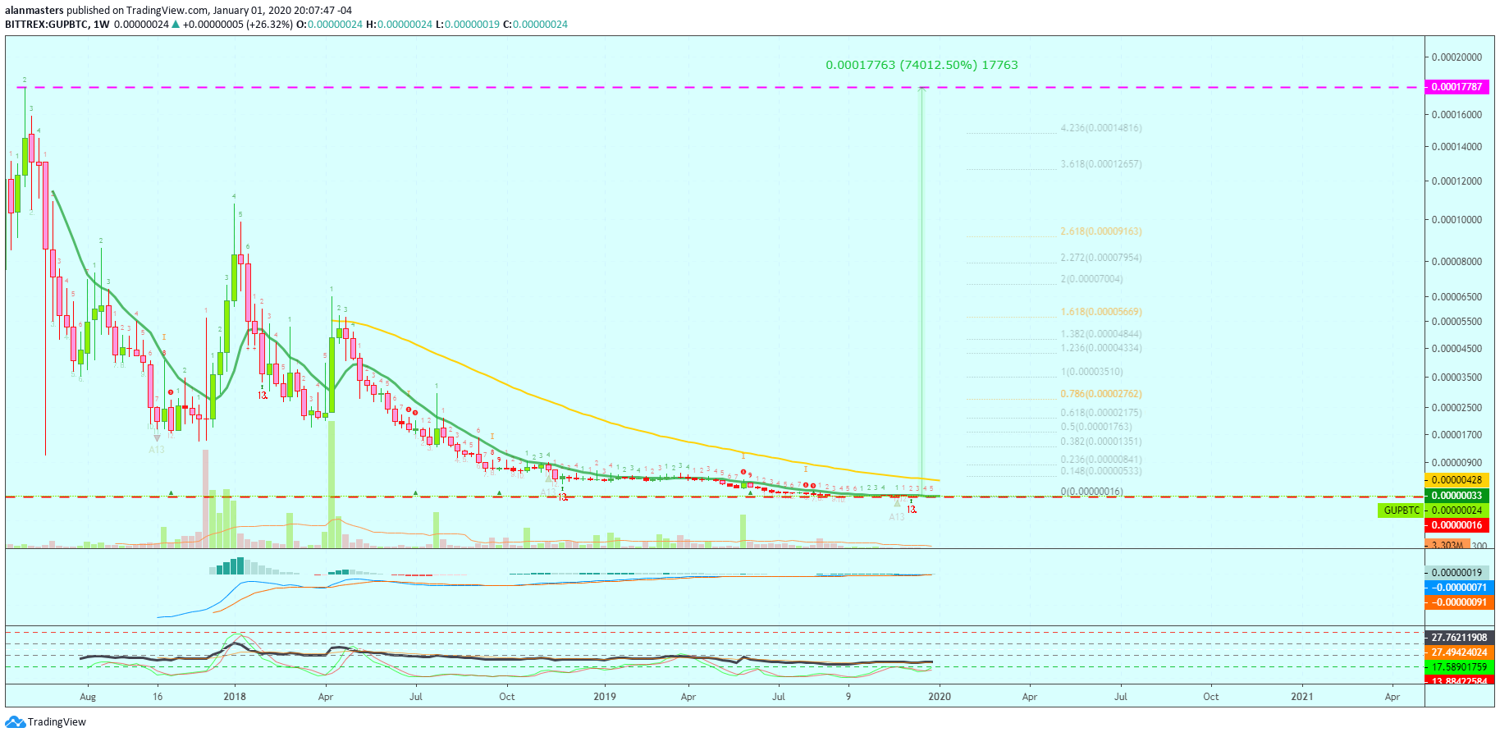This screenshot has width=1500, height=737.
Task: Click the 0.236(0.00000841) Fibonacci level
Action: coord(1100,460)
